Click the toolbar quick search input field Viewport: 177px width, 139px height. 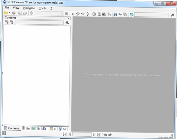(152, 15)
